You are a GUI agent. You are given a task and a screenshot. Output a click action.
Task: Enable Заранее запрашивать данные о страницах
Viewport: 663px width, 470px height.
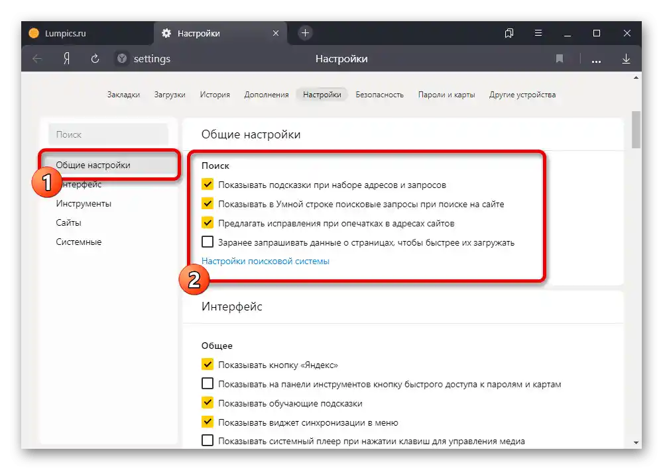coord(207,242)
